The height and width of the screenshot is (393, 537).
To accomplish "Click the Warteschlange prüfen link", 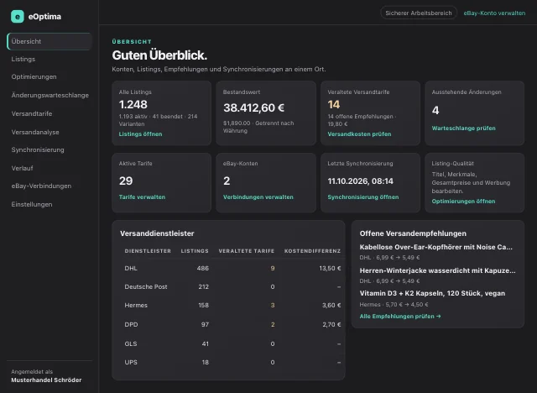I will [463, 128].
